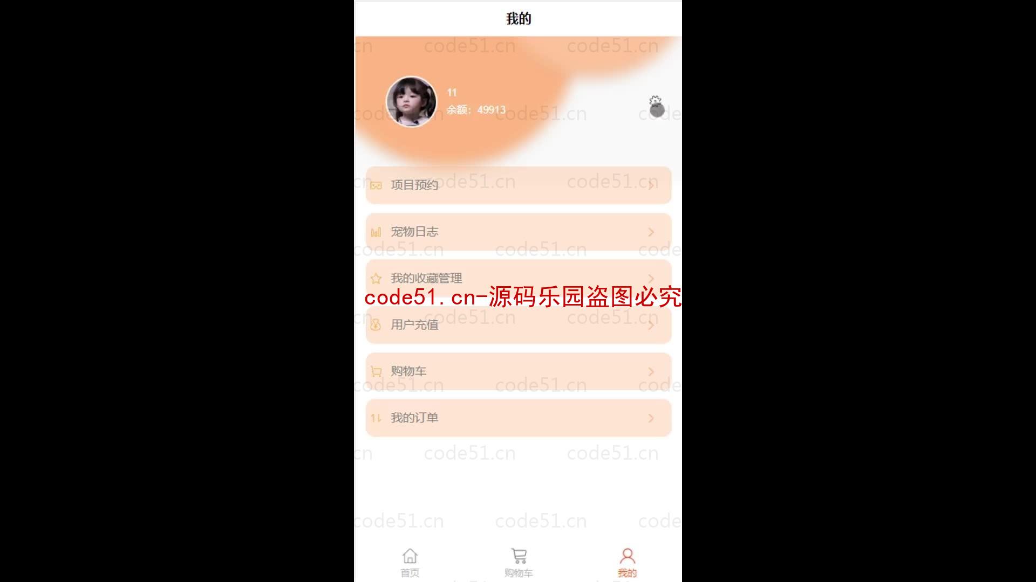Open 购物车 (Shopping Cart) section
This screenshot has width=1036, height=582.
[517, 370]
